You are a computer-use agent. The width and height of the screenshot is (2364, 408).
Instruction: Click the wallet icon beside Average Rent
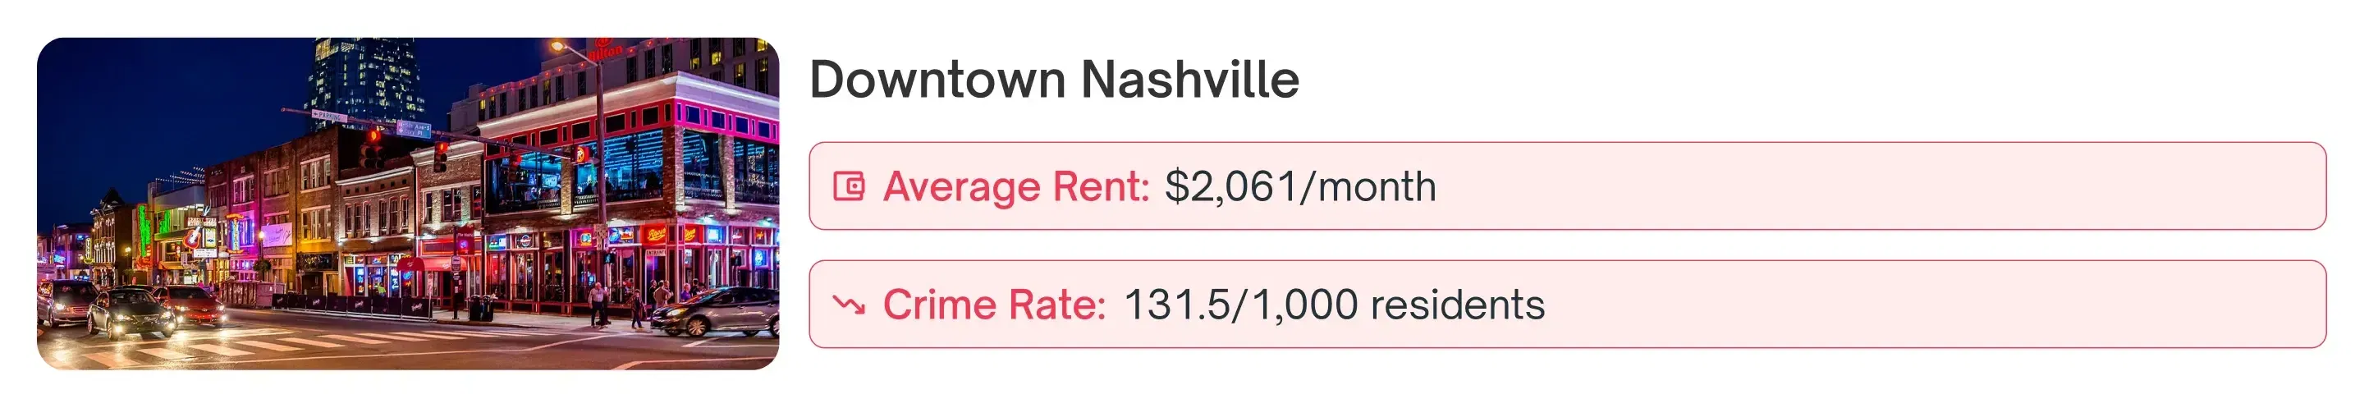coord(848,187)
